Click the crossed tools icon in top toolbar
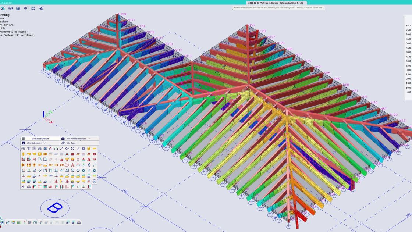 3,8
